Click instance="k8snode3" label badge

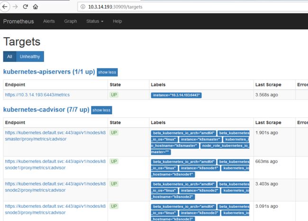coord(199,213)
